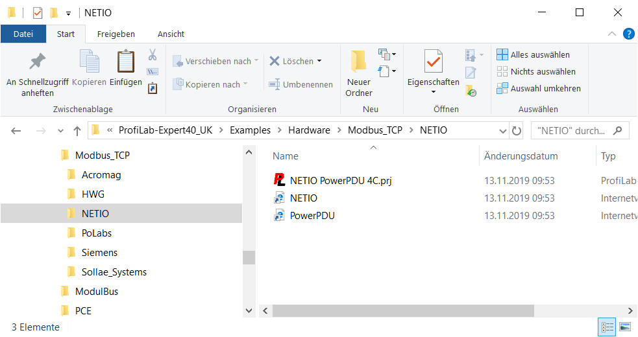The height and width of the screenshot is (337, 638).
Task: Select Modbus_TCP folder in tree
Action: tap(103, 156)
